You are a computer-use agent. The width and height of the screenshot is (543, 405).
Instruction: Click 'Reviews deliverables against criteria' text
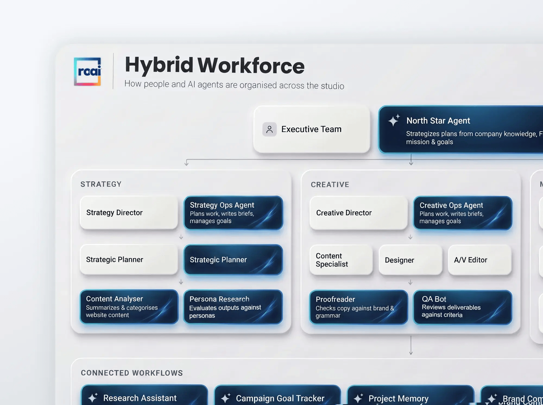click(x=451, y=311)
